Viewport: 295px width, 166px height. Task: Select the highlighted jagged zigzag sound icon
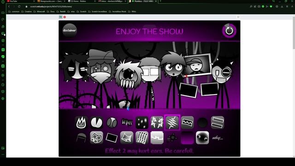pyautogui.click(x=172, y=123)
